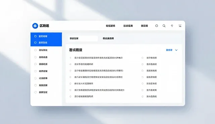Open the first of three header menu items
This screenshot has width=215, height=124.
coord(111,26)
